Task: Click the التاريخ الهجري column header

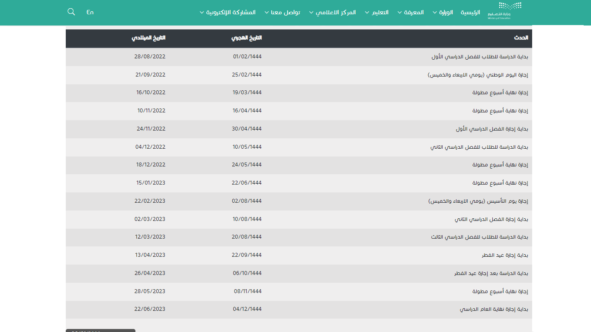Action: [247, 38]
